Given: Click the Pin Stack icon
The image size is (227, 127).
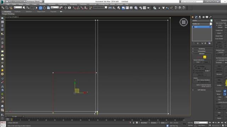Looking at the screenshot, I should point(194,43).
